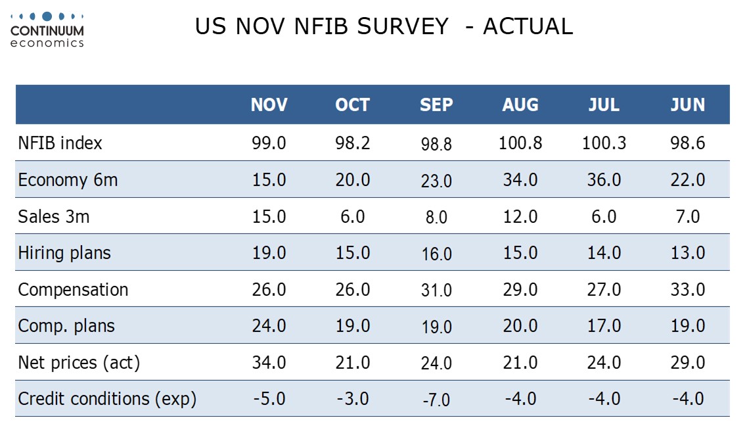Select the OCT column header
Viewport: 745px width, 447px height.
tap(353, 105)
